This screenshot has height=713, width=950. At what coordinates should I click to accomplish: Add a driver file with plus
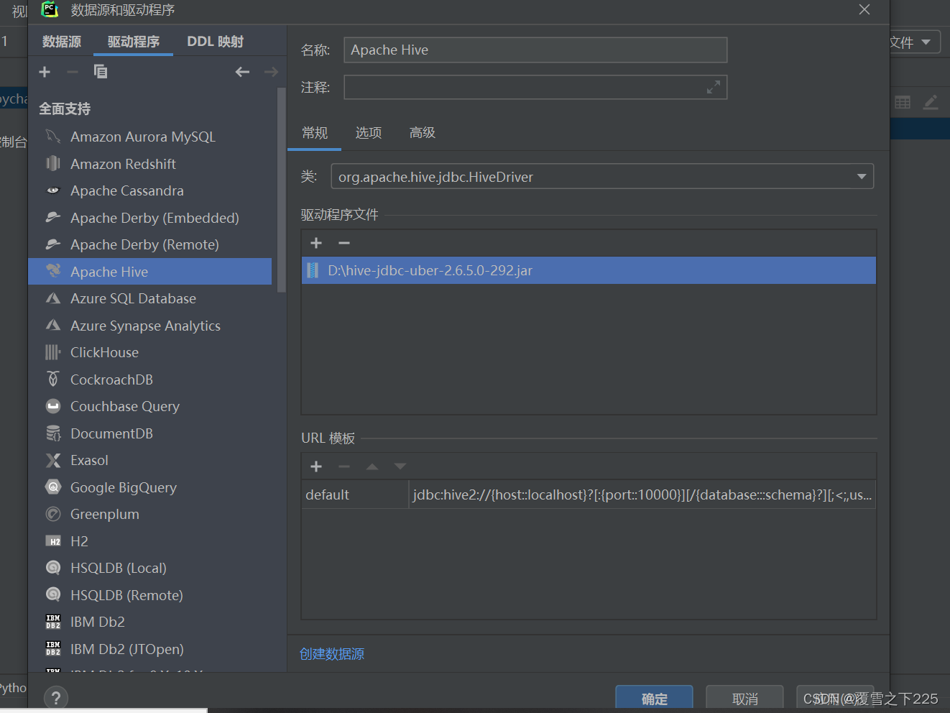pyautogui.click(x=316, y=244)
